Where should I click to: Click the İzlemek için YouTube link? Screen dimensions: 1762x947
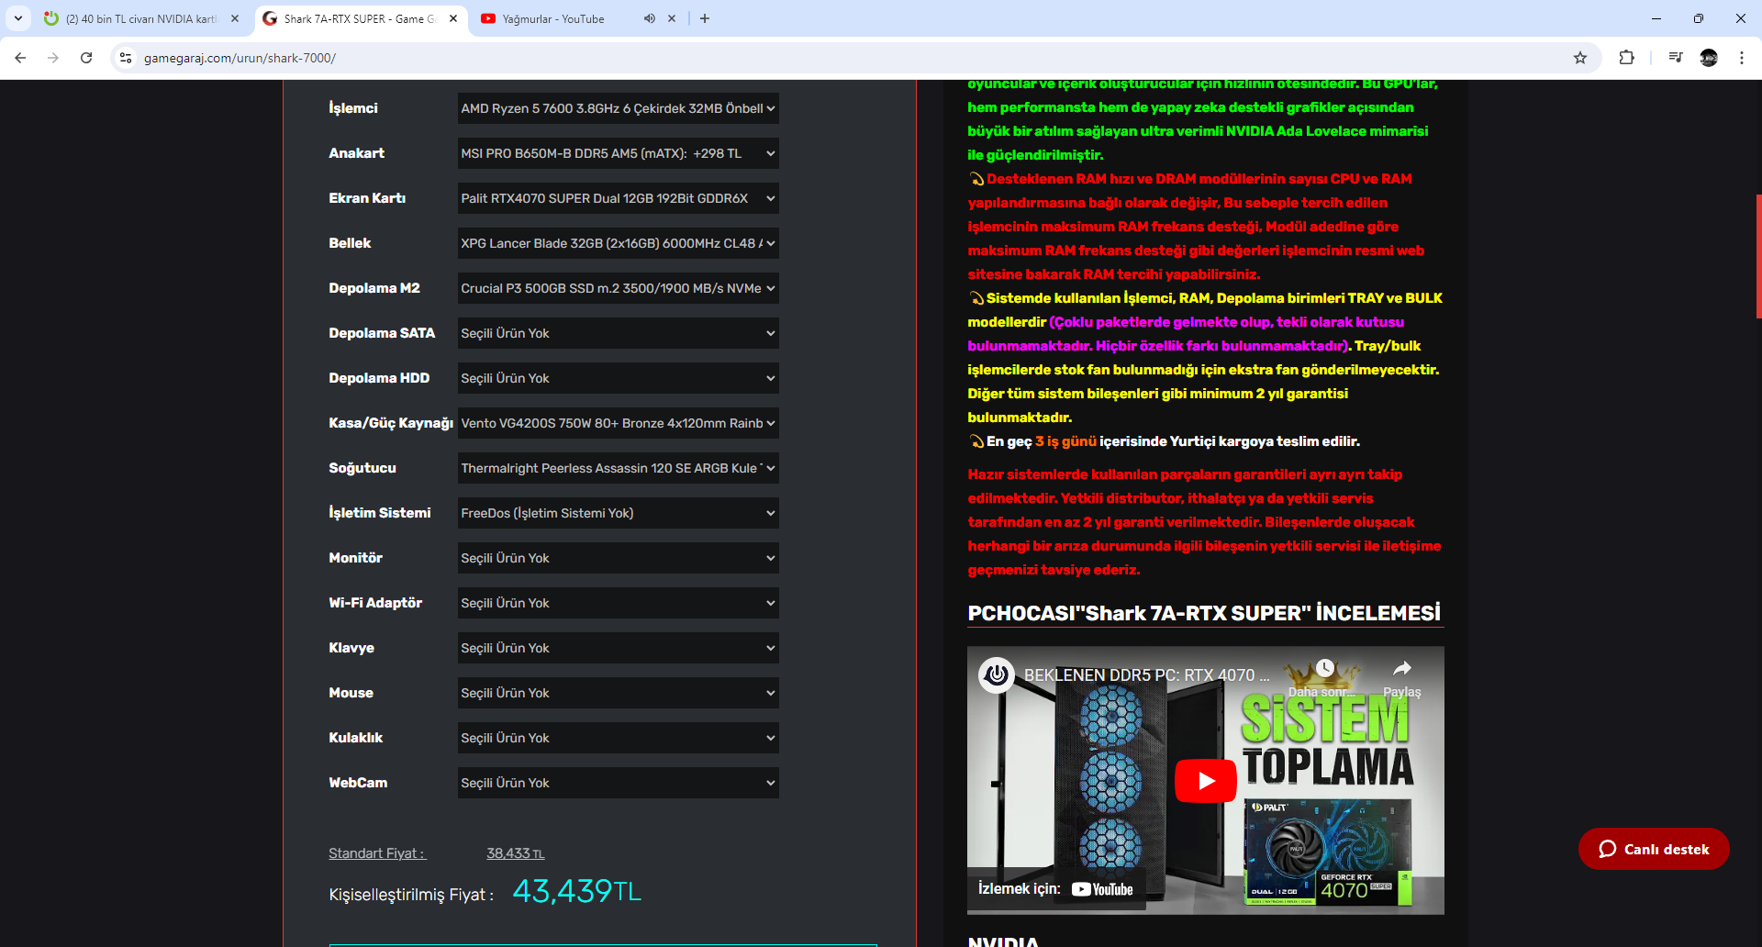[1056, 888]
